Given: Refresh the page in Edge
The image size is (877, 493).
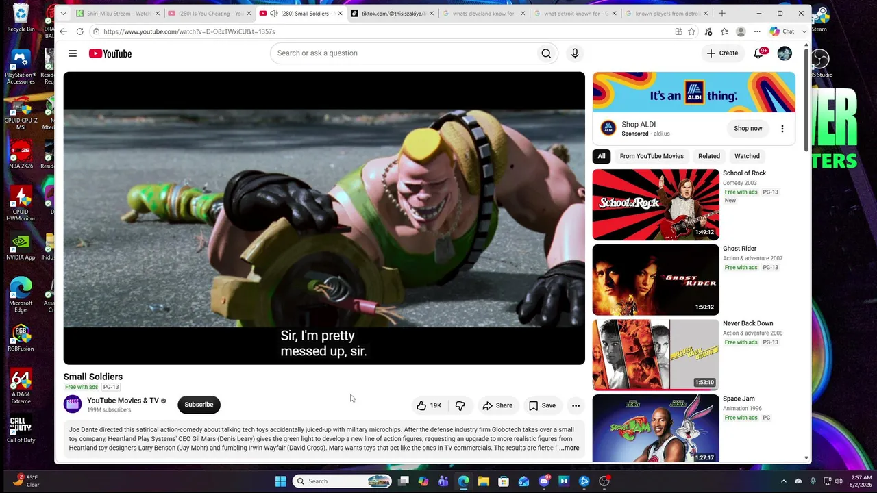Looking at the screenshot, I should [79, 31].
